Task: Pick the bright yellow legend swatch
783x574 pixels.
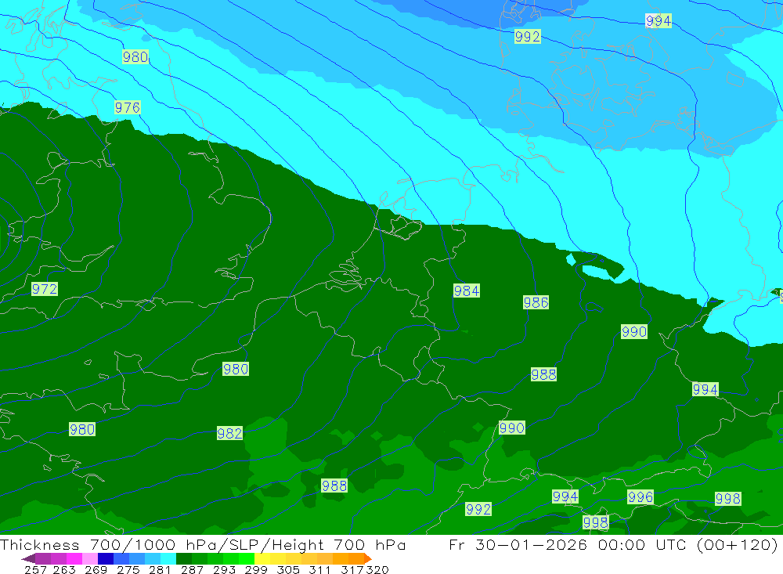Action: [262, 558]
